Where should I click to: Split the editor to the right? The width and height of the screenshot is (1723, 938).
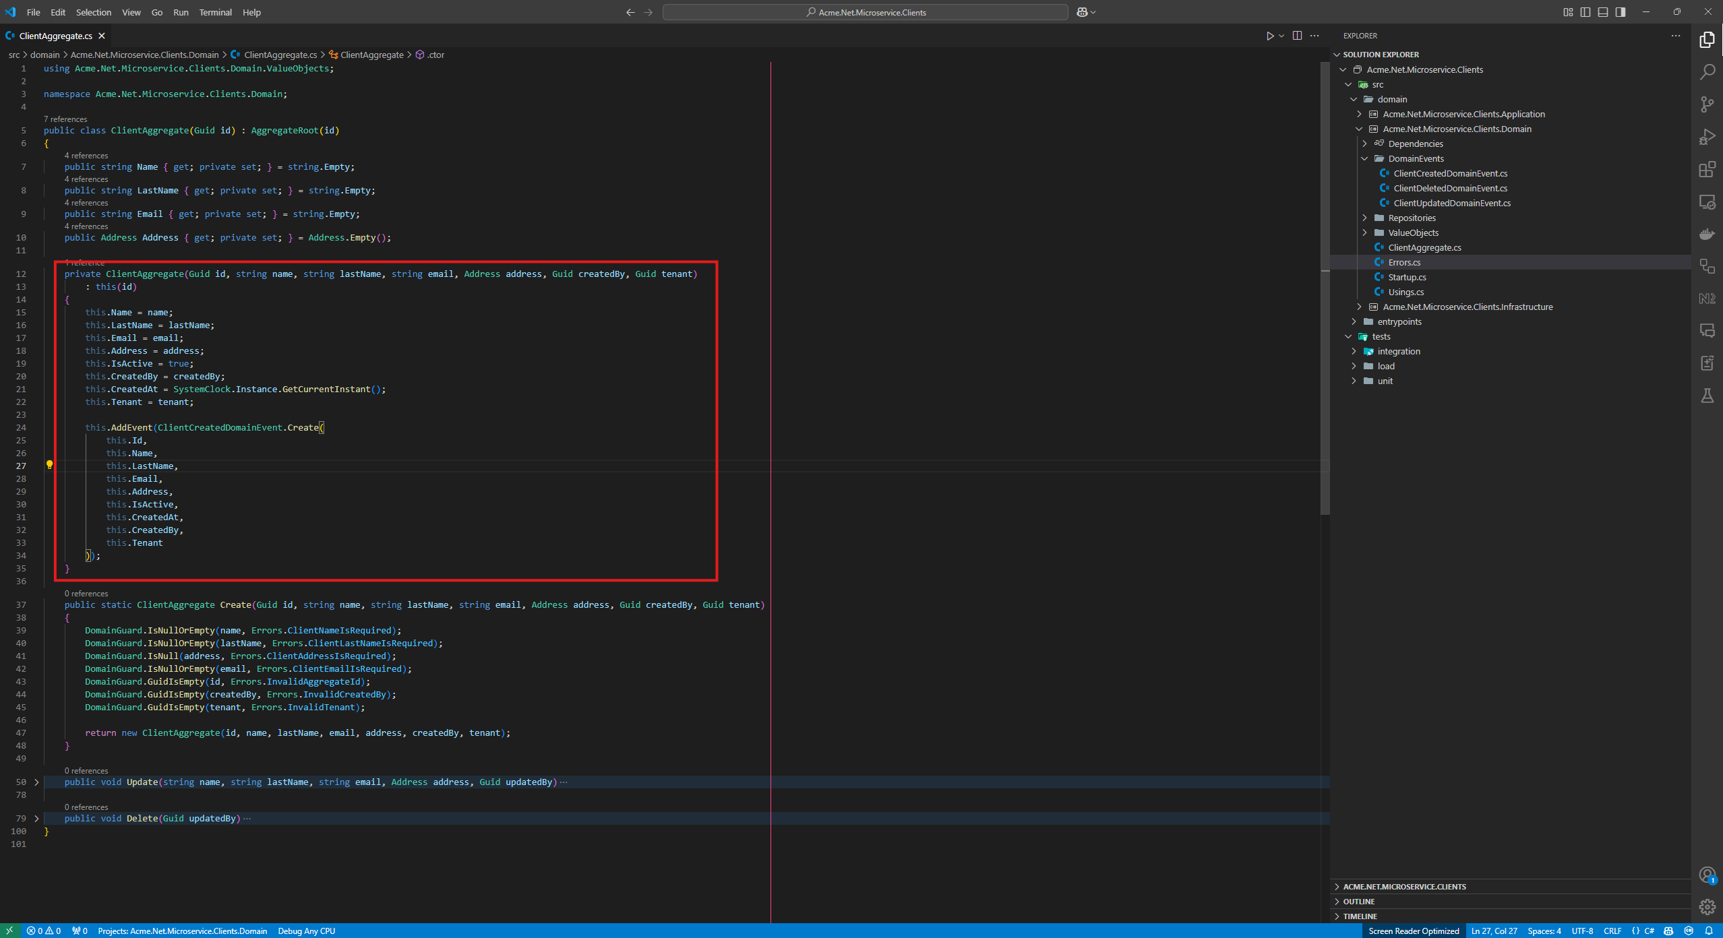click(1297, 36)
